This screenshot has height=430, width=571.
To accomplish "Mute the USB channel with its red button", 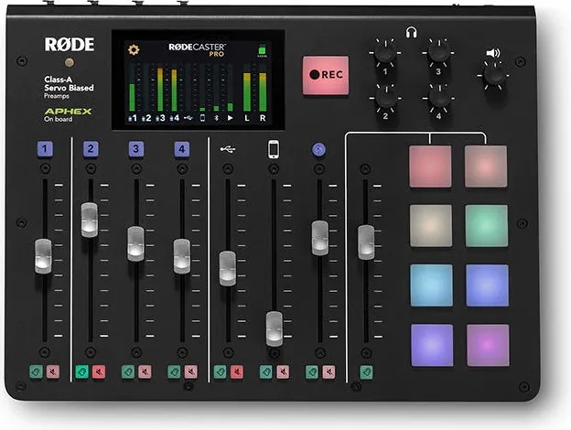I will point(237,372).
